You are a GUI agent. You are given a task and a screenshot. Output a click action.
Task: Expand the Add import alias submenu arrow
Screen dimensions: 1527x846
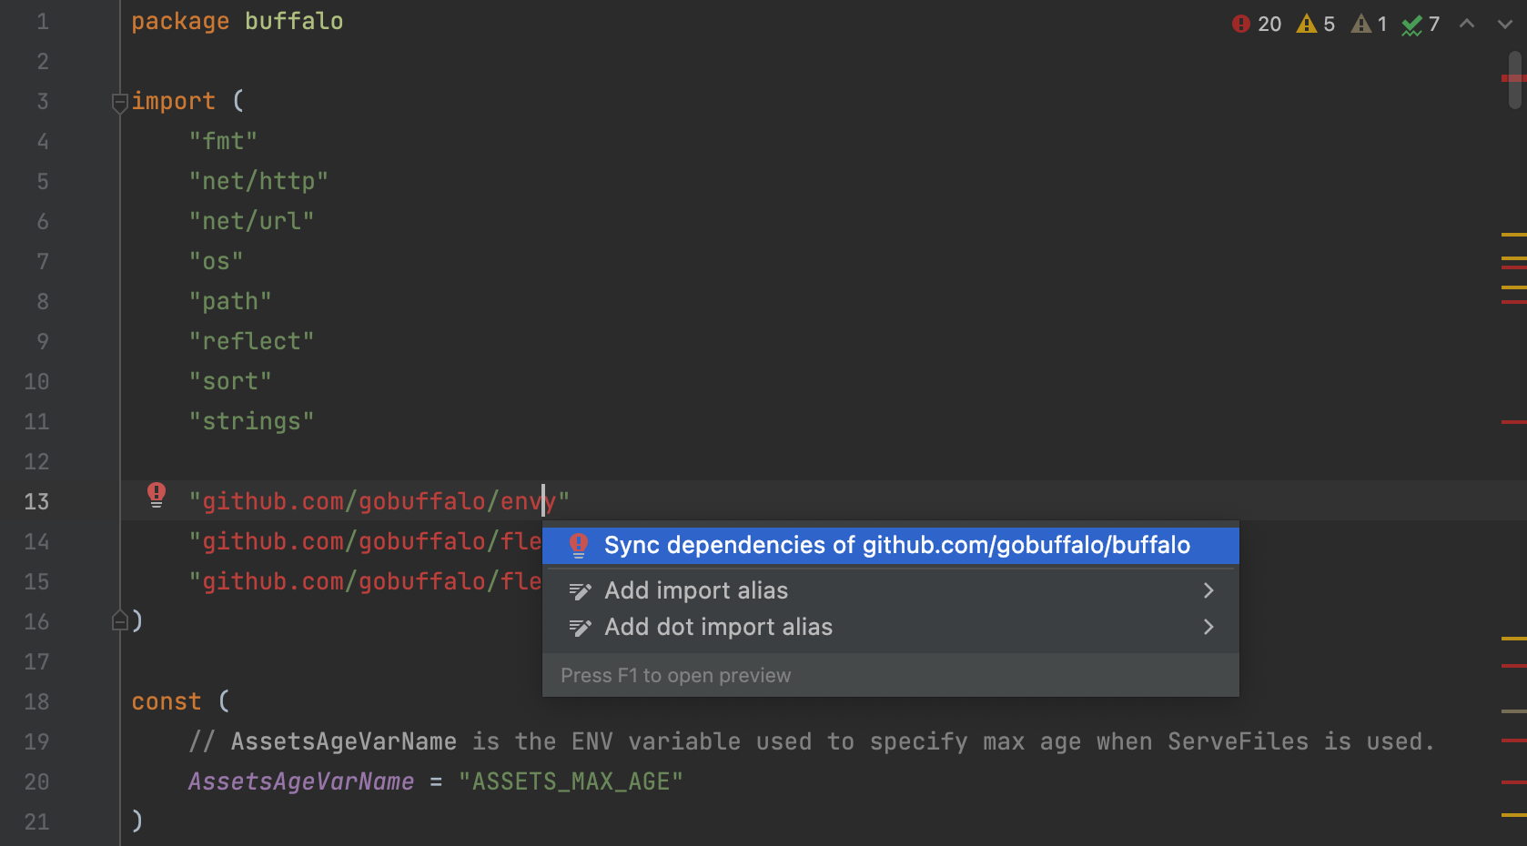(x=1208, y=591)
